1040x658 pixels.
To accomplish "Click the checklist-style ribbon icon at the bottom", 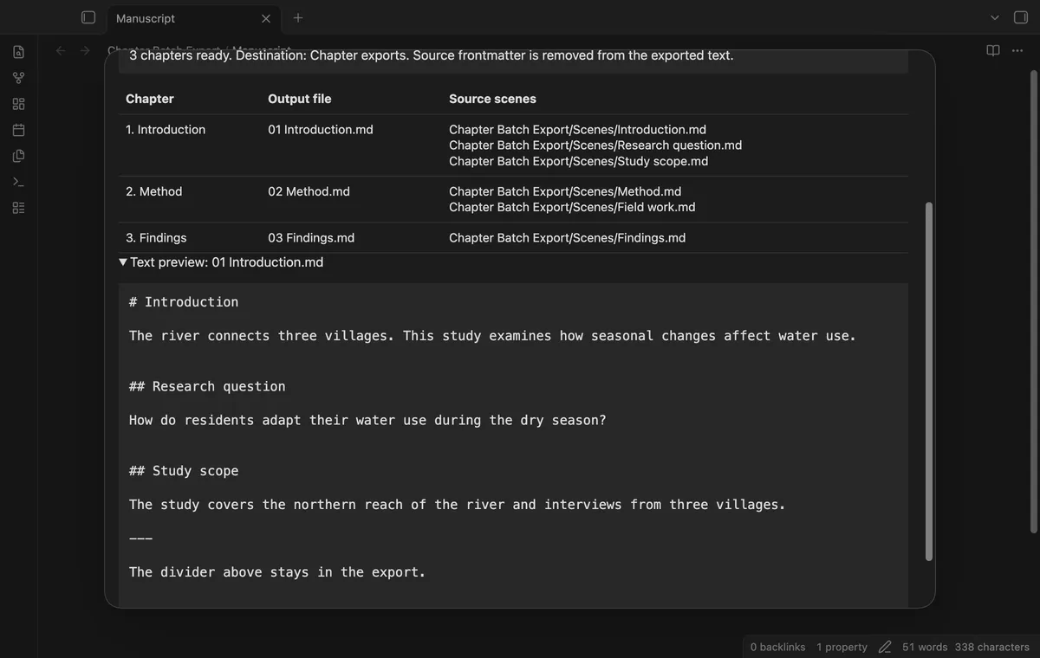I will [x=19, y=208].
